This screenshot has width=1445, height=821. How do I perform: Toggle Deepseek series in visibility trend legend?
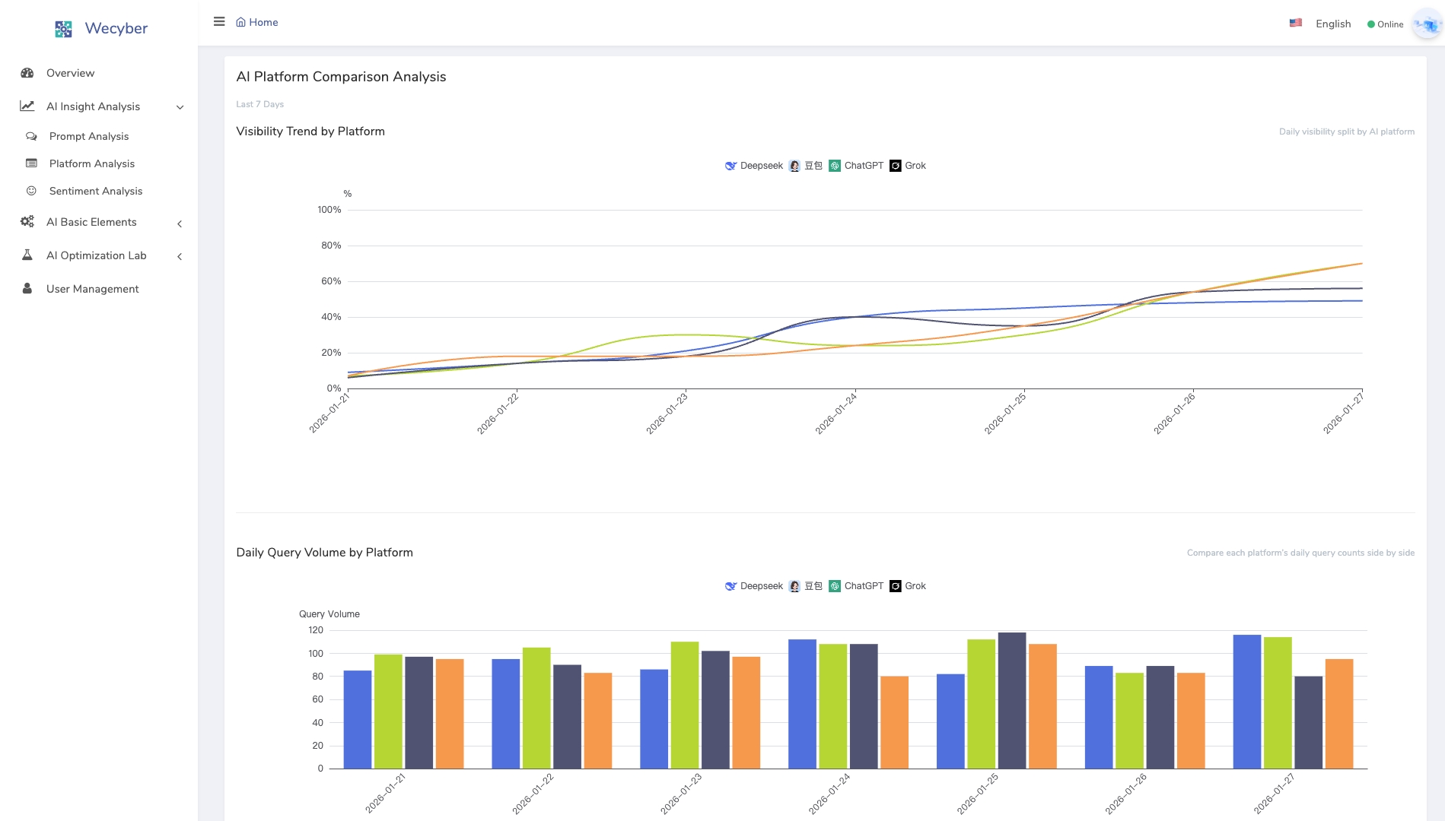753,166
